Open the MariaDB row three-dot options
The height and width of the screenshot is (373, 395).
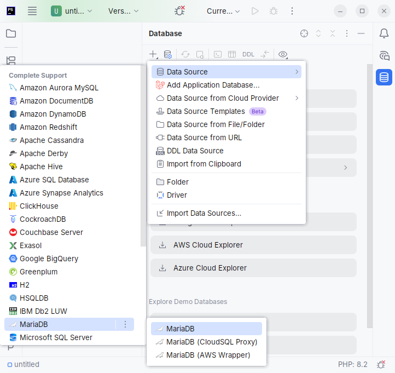pyautogui.click(x=125, y=324)
